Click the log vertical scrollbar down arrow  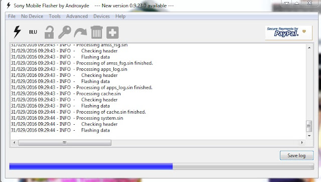[x=309, y=136]
